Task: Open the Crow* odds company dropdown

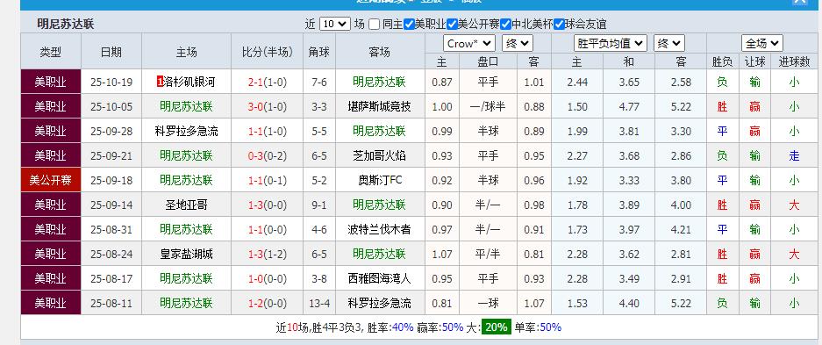Action: tap(468, 44)
